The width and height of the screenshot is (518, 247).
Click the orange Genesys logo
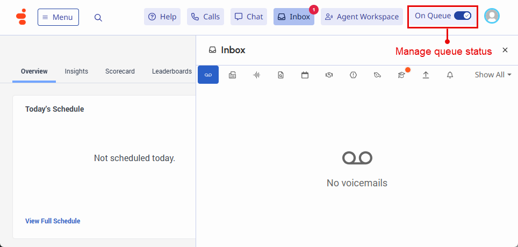tap(21, 17)
